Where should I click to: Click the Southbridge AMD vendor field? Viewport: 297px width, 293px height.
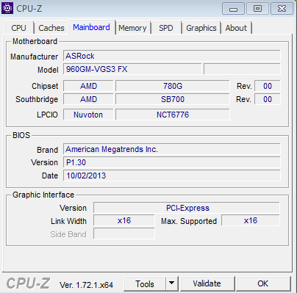pyautogui.click(x=88, y=99)
